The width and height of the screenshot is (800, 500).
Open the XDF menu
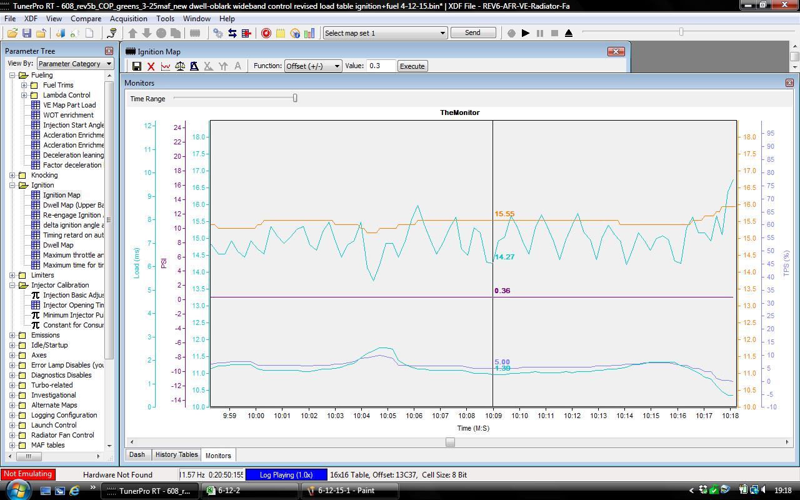[x=31, y=19]
